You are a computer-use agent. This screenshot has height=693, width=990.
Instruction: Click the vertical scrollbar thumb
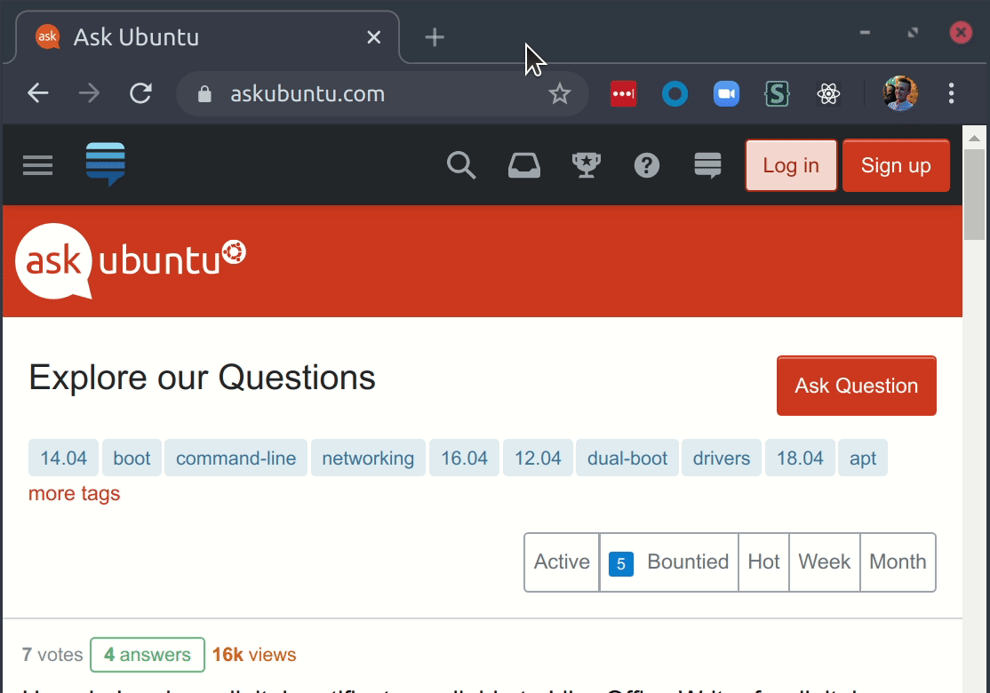click(x=974, y=195)
